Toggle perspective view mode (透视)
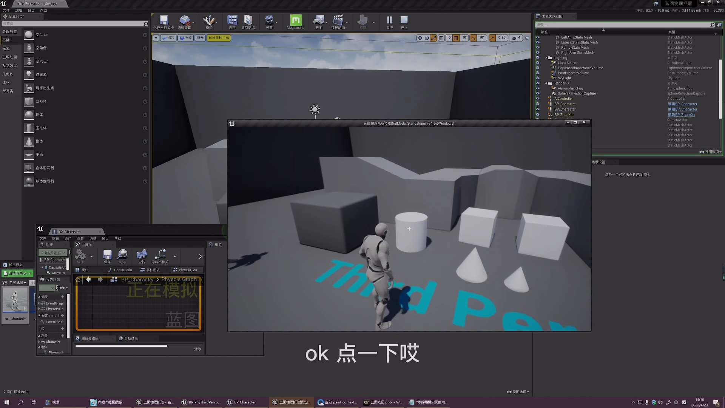Image resolution: width=725 pixels, height=408 pixels. click(168, 38)
